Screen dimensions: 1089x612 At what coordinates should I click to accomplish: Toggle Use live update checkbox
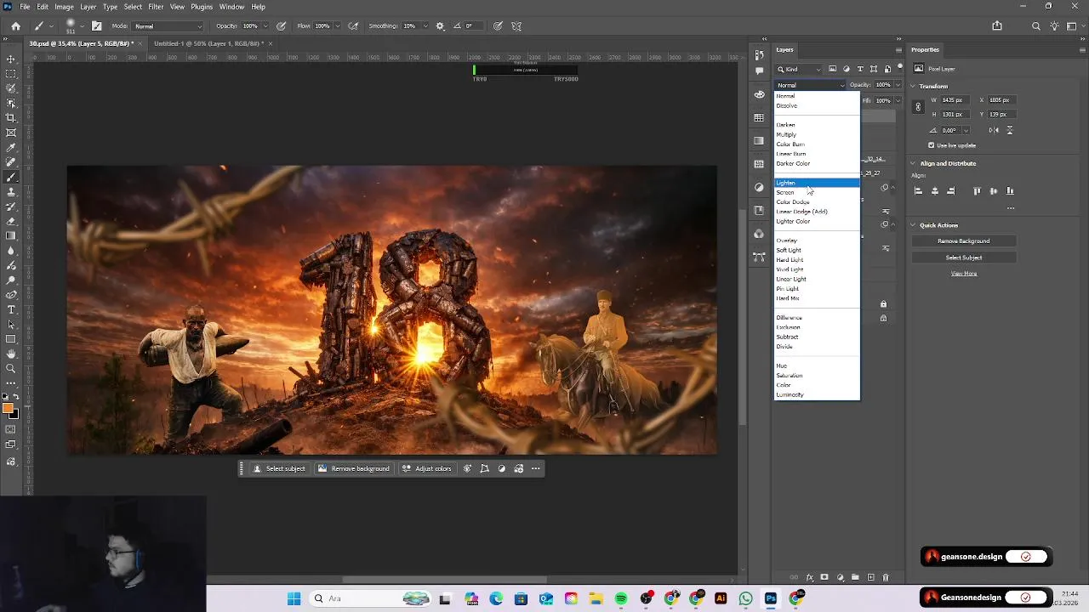pos(932,145)
